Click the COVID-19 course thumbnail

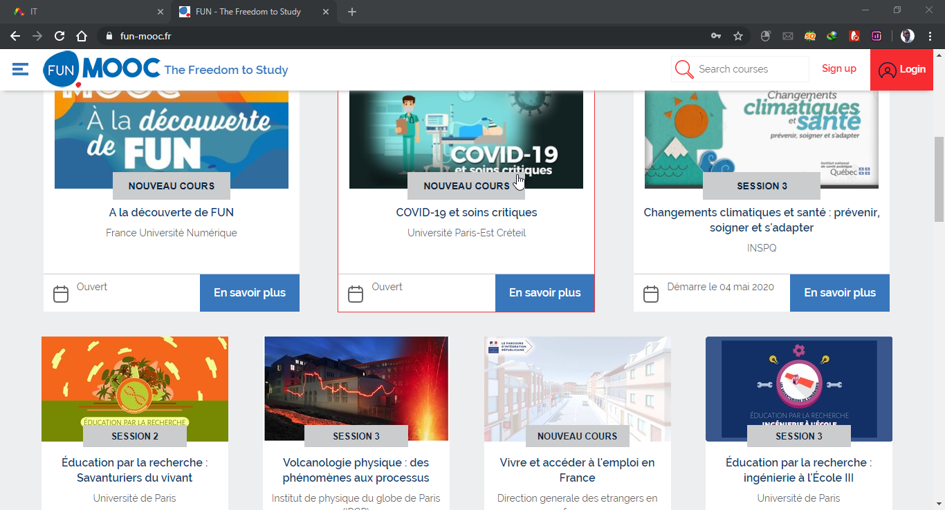click(x=466, y=140)
